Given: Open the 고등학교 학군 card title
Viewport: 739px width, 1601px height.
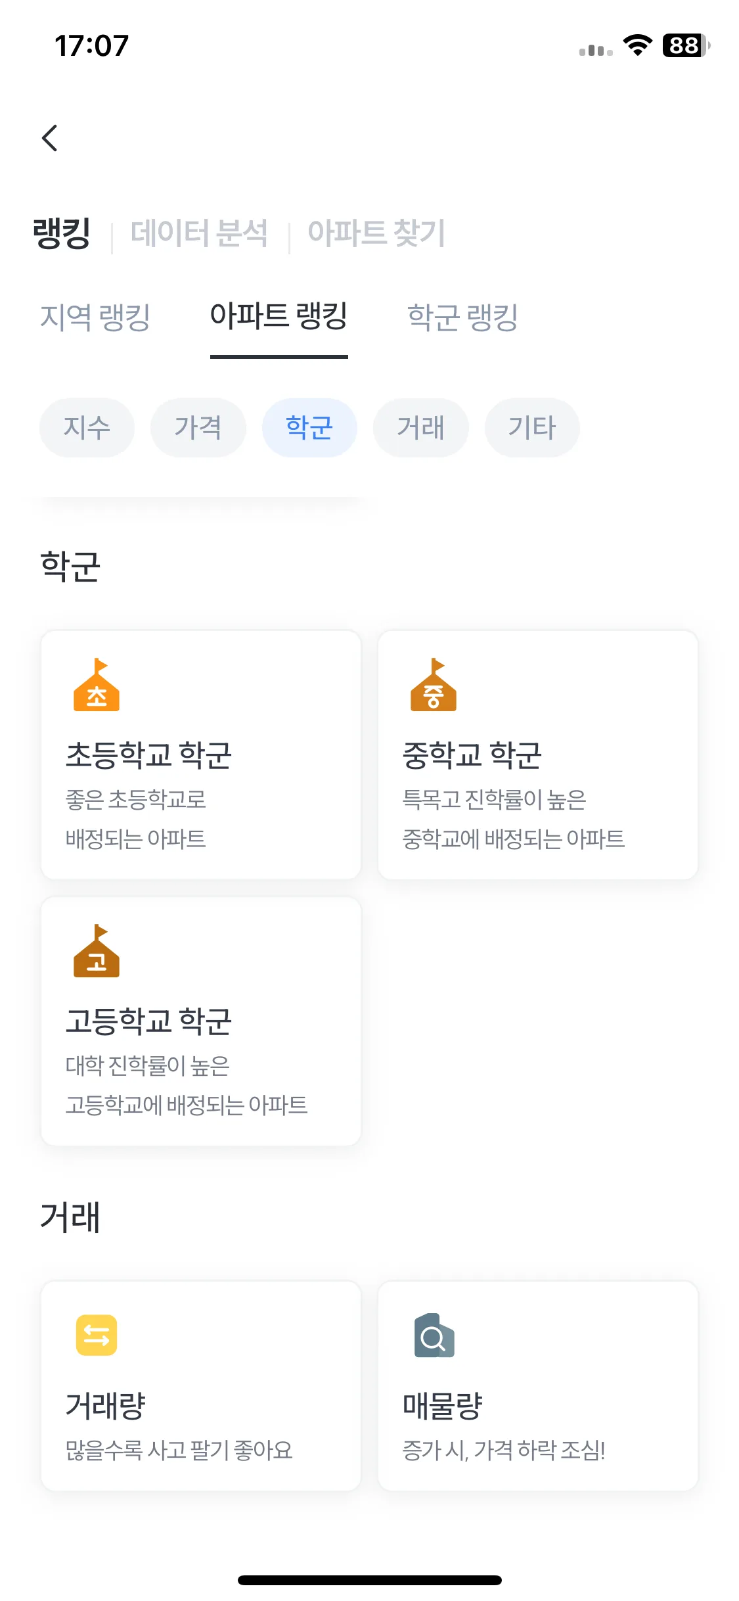Looking at the screenshot, I should 148,1021.
